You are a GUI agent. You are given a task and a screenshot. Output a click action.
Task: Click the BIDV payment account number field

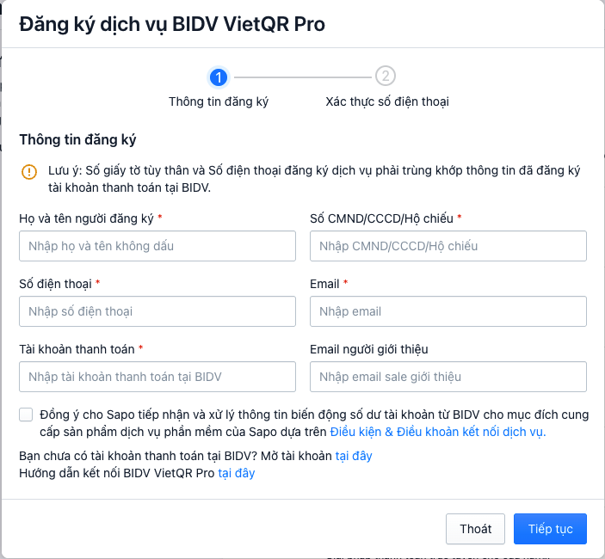157,377
